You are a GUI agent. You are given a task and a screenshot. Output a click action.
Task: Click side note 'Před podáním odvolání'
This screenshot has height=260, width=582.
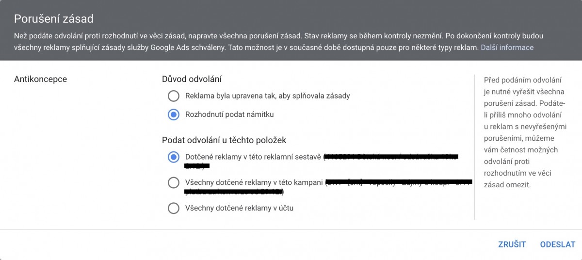pos(522,80)
